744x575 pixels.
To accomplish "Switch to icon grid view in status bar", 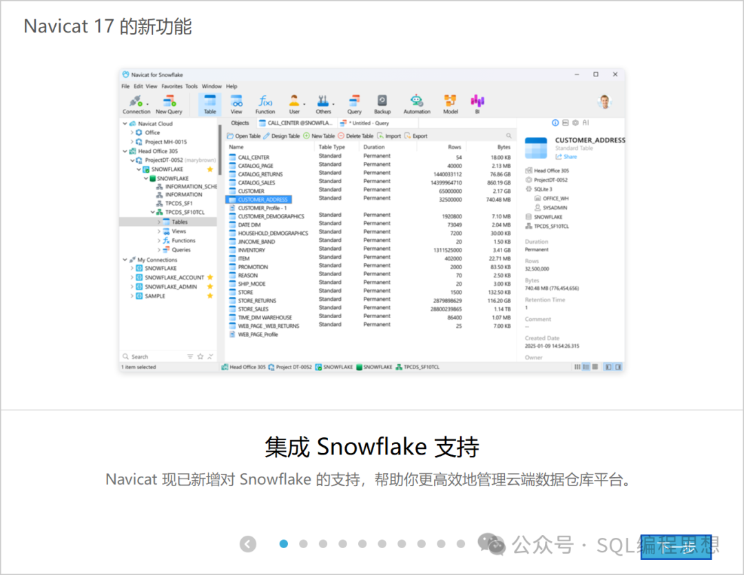I will click(x=595, y=367).
